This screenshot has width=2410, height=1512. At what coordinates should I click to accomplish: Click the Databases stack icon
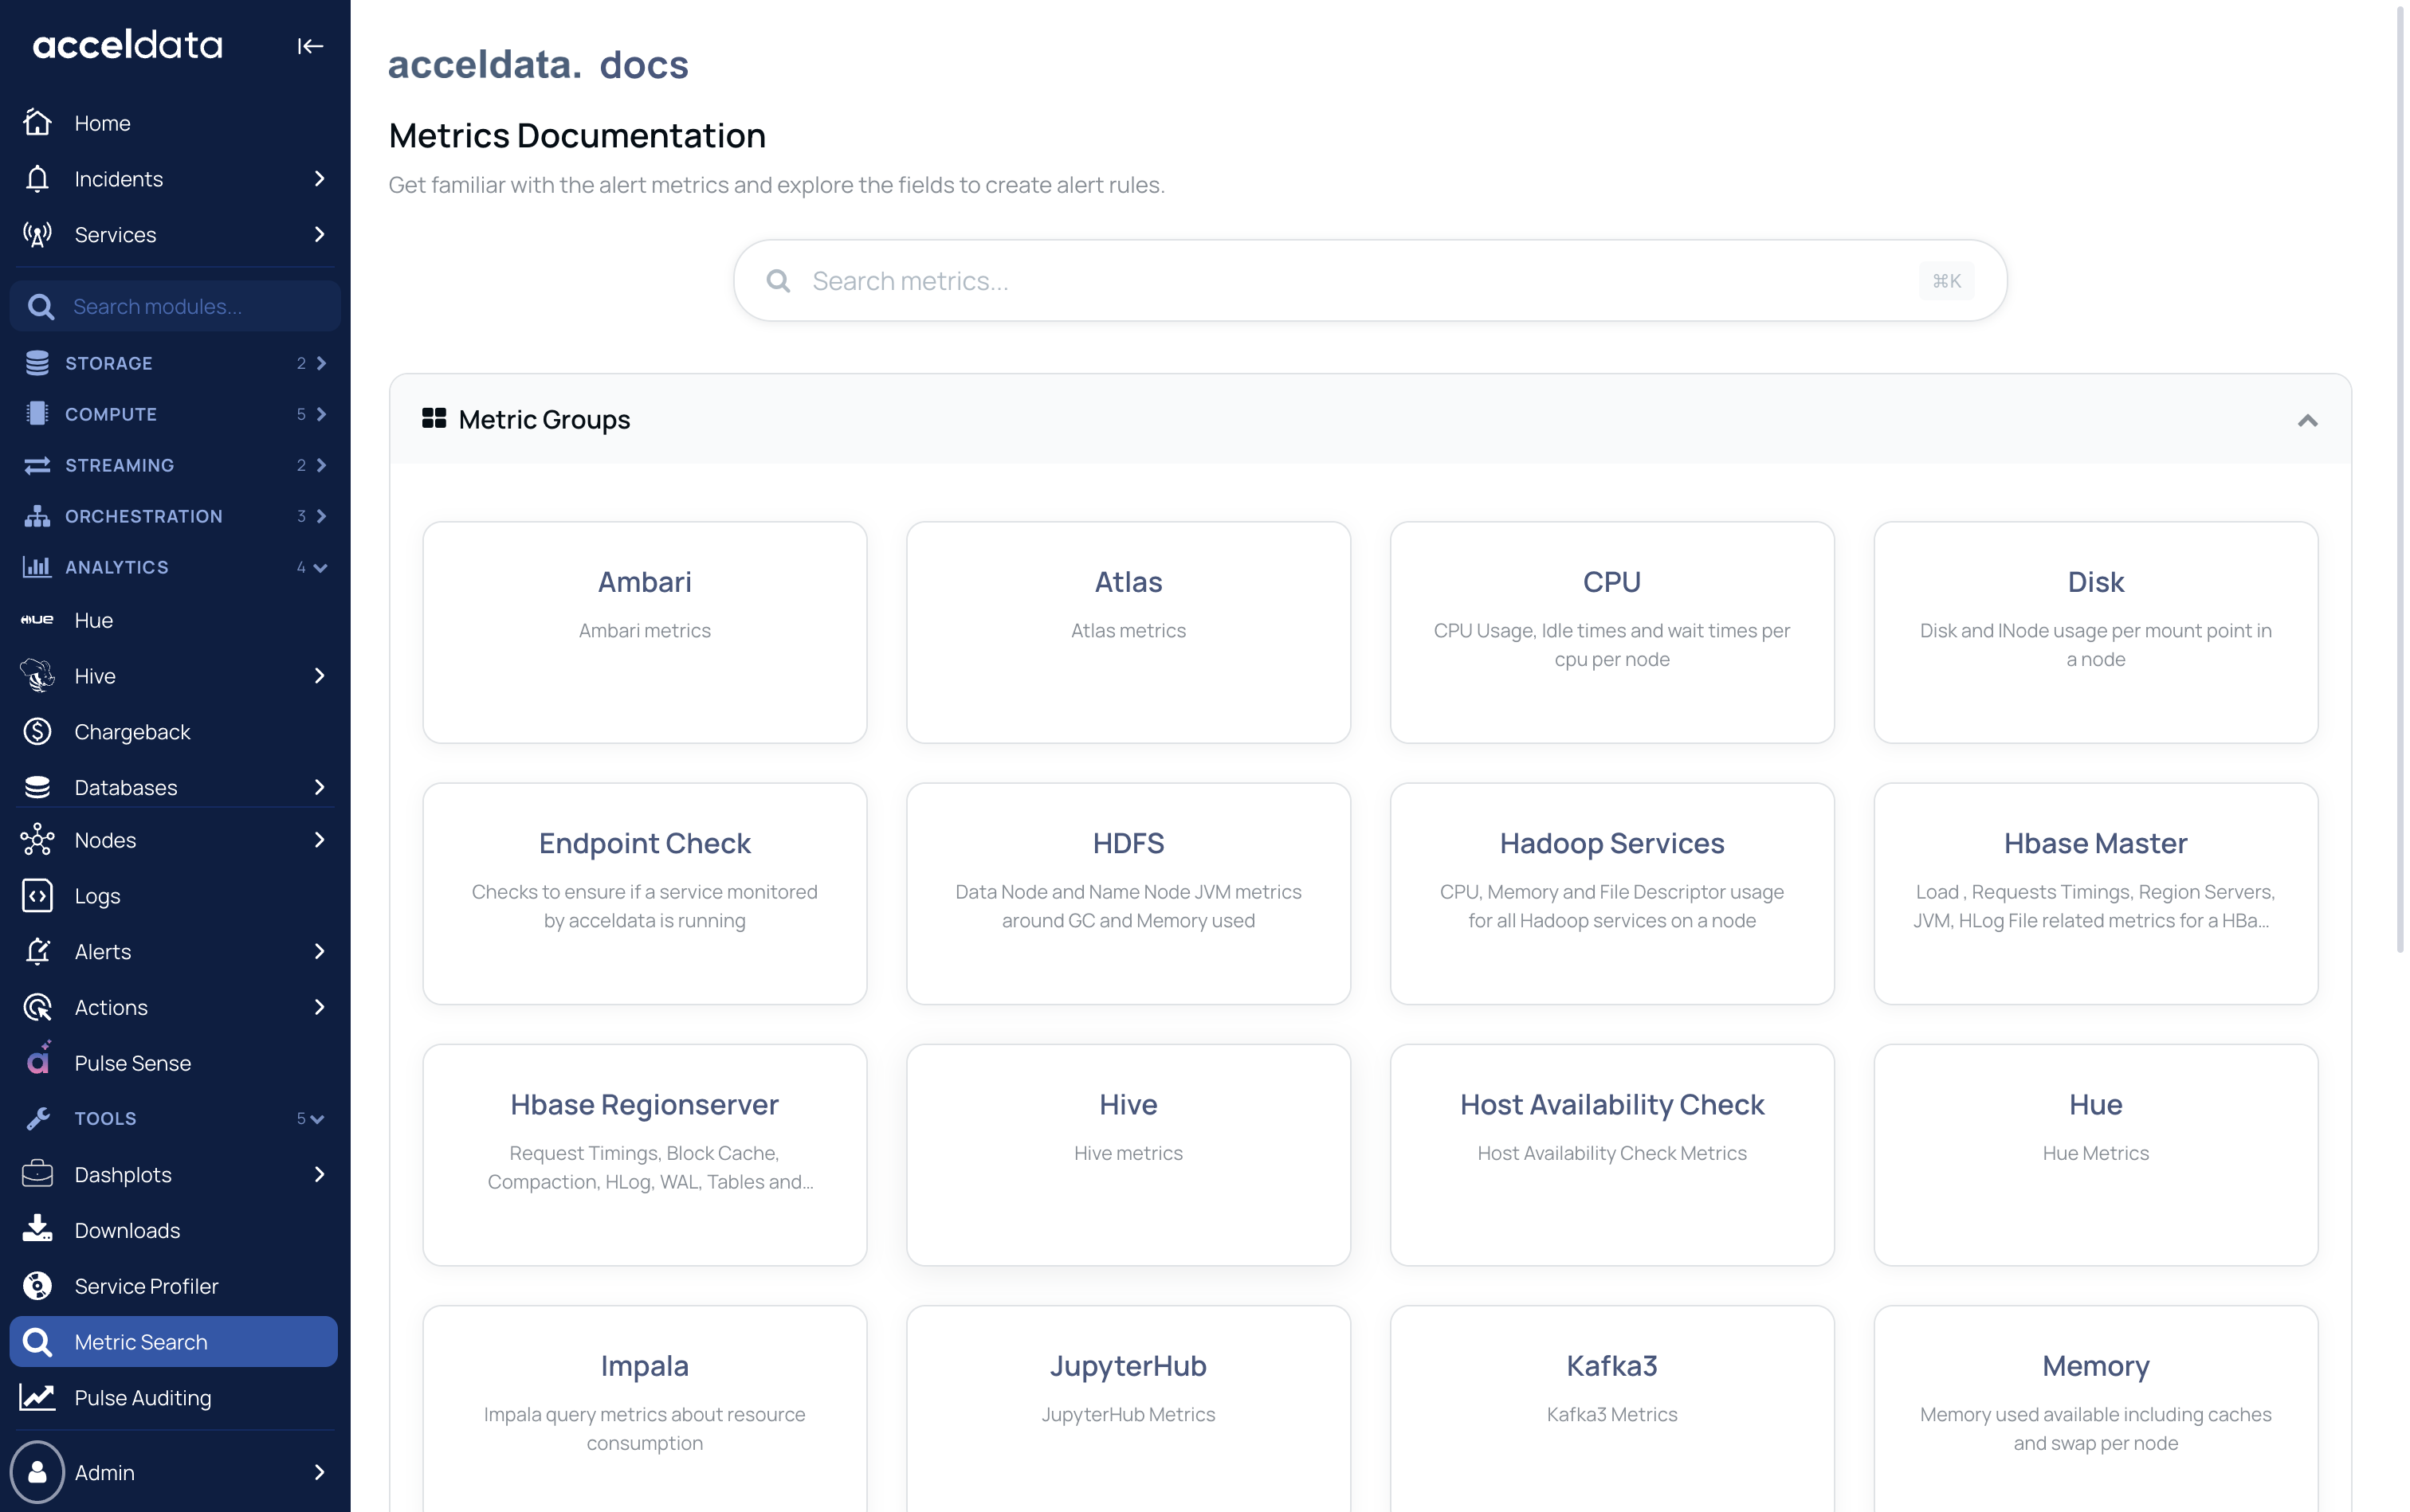pyautogui.click(x=38, y=788)
